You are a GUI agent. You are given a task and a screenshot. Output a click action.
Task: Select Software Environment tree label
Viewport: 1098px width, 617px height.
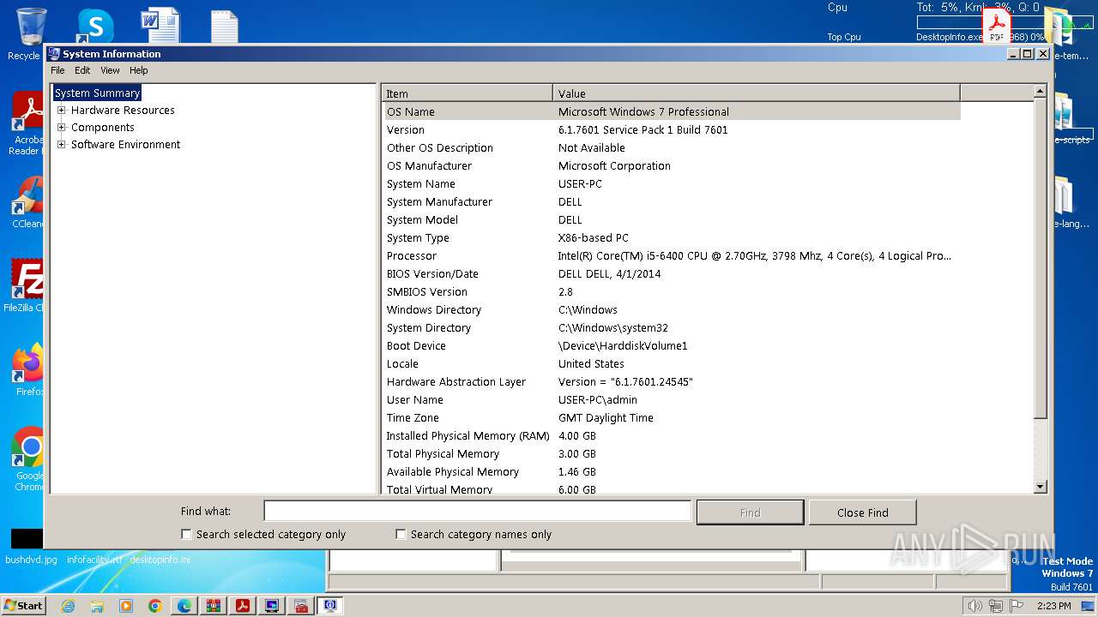125,145
